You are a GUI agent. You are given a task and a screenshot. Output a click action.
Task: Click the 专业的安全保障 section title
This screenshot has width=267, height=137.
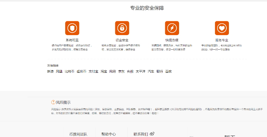coord(147,8)
